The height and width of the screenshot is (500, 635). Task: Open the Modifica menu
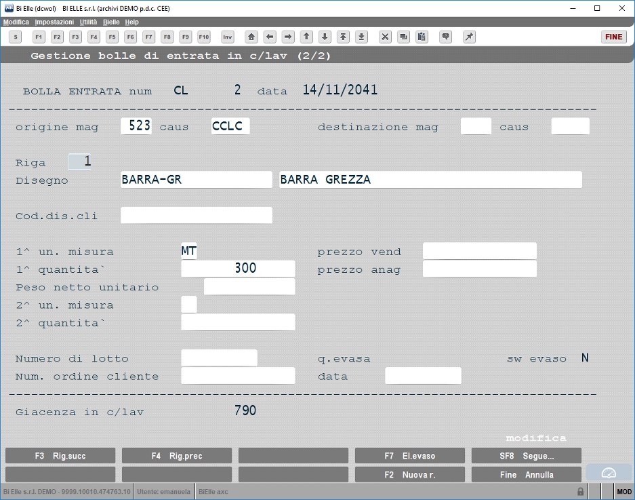click(16, 22)
